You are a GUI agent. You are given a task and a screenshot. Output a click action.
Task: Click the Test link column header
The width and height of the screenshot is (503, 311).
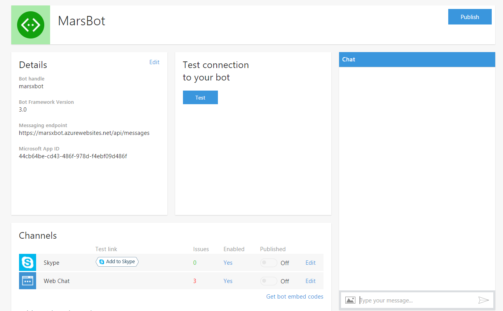point(106,249)
